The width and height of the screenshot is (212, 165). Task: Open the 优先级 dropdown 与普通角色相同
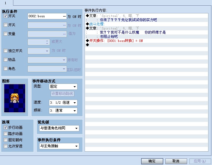tap(59, 128)
